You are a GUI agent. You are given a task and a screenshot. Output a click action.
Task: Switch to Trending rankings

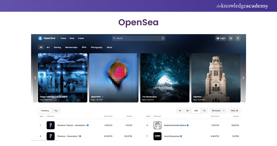tap(45, 111)
